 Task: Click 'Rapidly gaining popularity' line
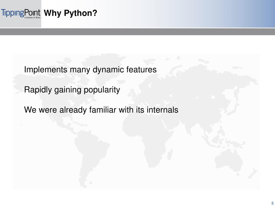coord(72,90)
